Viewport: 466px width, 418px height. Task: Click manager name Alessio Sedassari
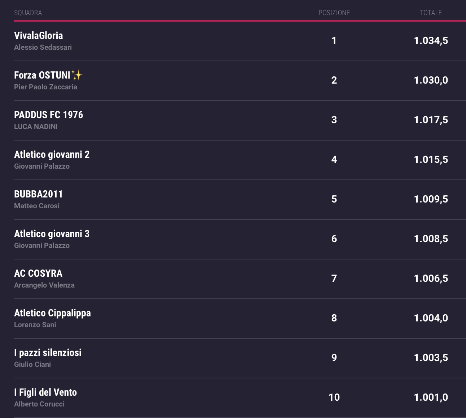point(43,48)
